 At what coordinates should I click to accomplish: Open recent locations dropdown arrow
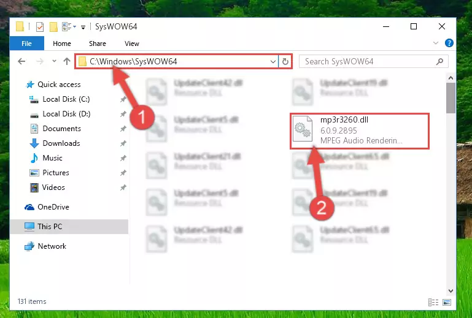tap(54, 61)
